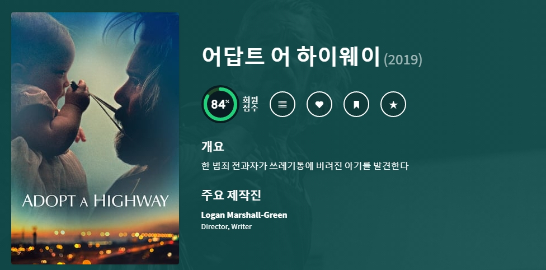Click the 84% user score ring
Viewport: 546px width, 270px height.
click(220, 104)
